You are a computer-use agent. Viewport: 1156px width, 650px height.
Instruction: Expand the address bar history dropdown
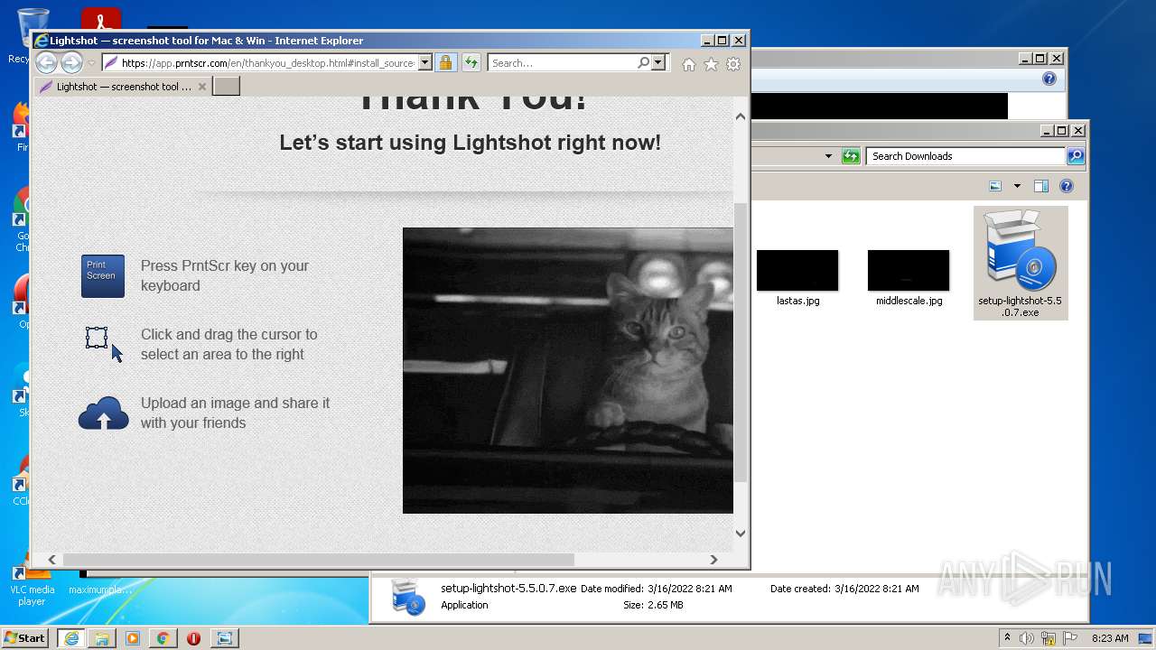click(424, 63)
